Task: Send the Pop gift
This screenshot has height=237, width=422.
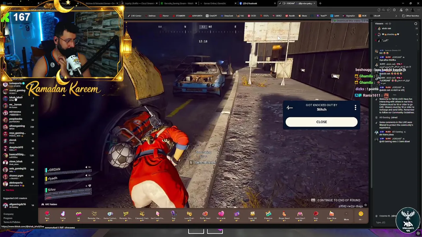Action: [173, 215]
